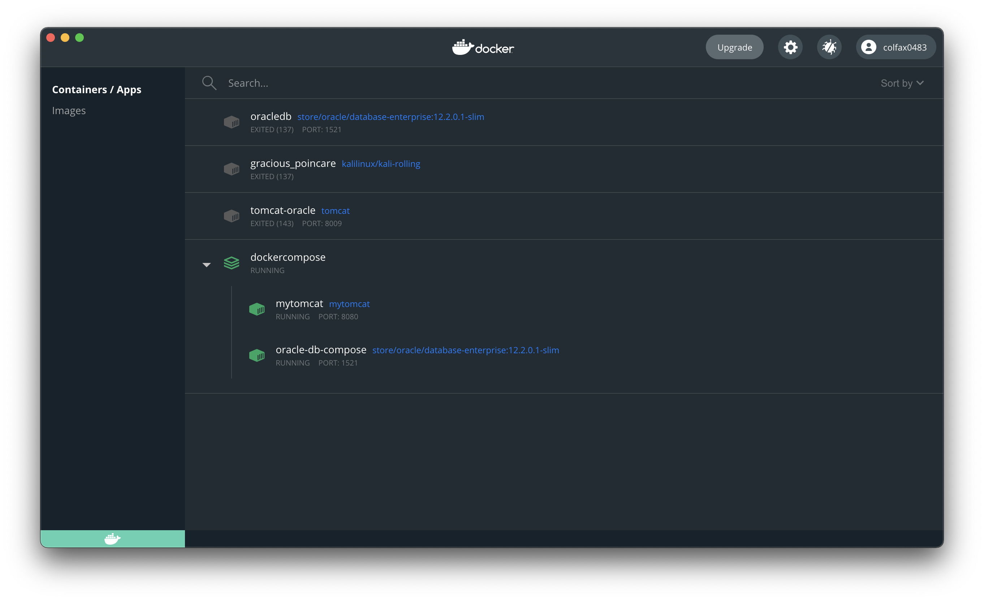
Task: Click the dockercompose stack layers icon
Action: click(x=231, y=263)
